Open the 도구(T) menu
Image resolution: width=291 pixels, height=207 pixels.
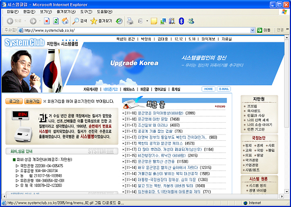click(x=86, y=12)
